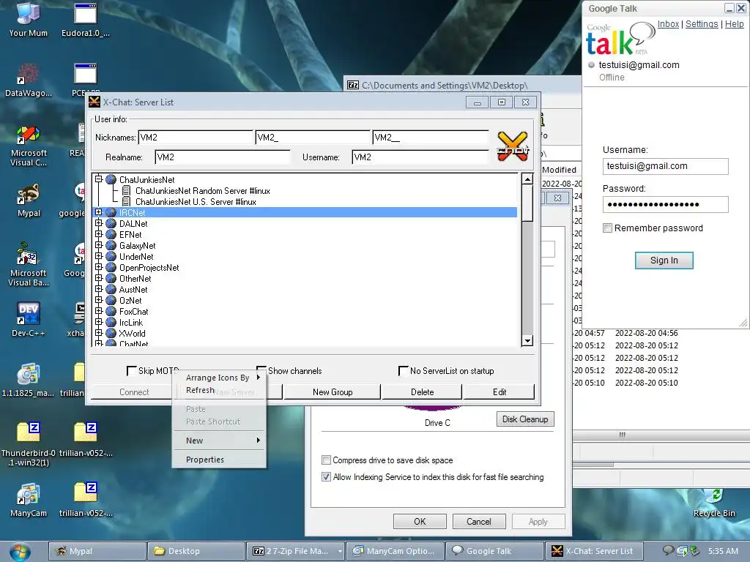Select the OzNet network row
Viewport: 750px width, 562px height.
pyautogui.click(x=304, y=301)
